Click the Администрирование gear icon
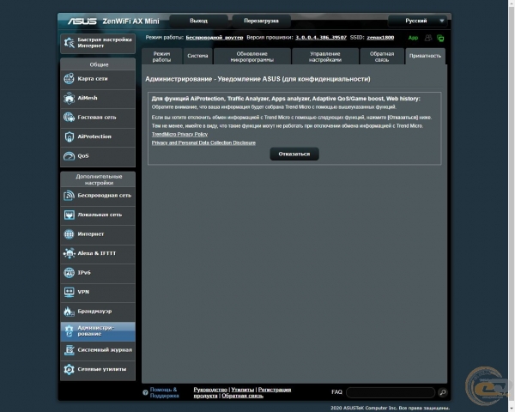Viewport: 515px width, 412px height. tap(69, 330)
